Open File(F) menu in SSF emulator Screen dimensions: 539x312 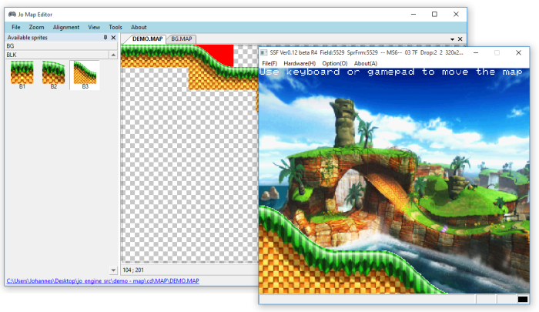pos(269,63)
